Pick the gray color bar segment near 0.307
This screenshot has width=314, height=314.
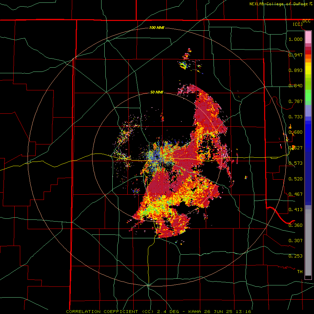pos(308,242)
